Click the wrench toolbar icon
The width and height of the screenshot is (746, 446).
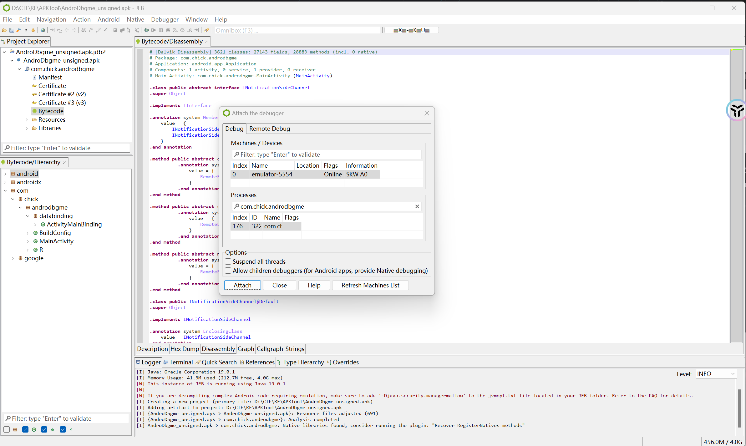[x=19, y=30]
